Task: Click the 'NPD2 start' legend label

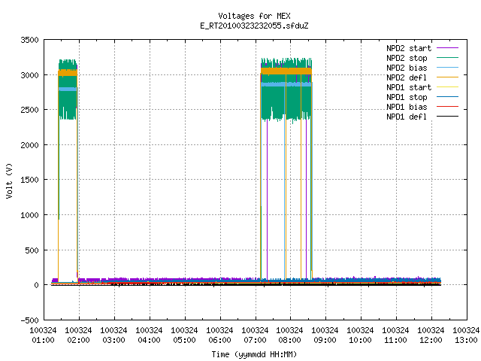Action: (409, 48)
